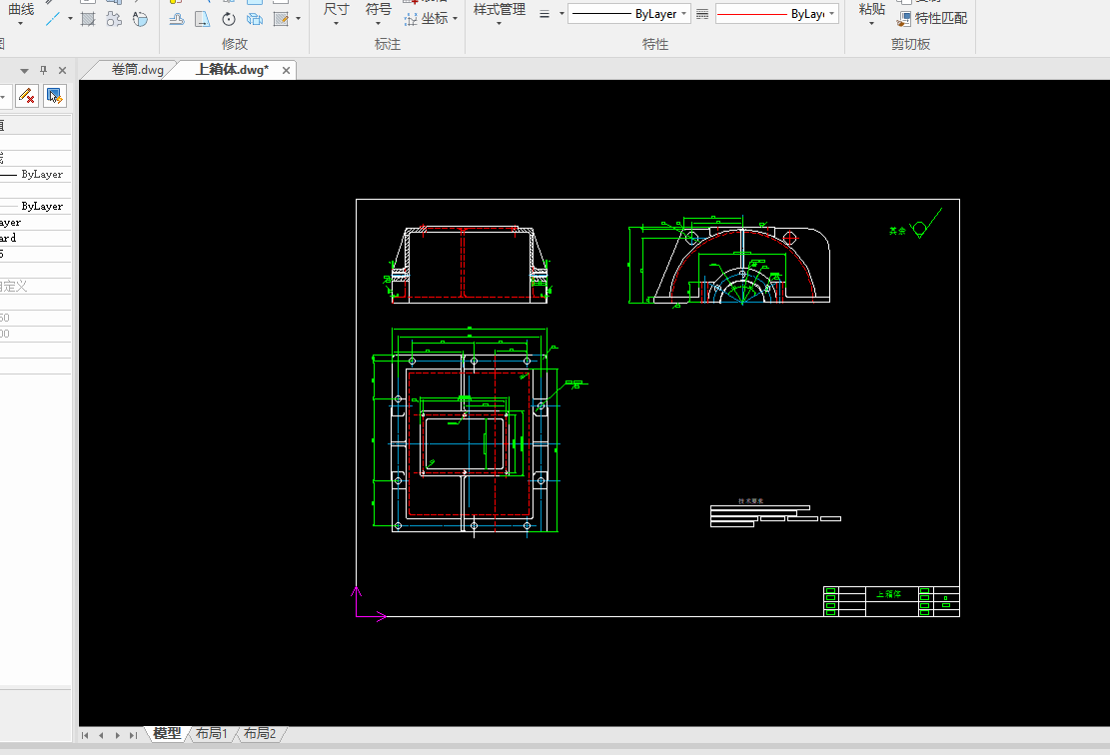Open the red ByLayer color dropdown
Image resolution: width=1110 pixels, height=755 pixels.
pyautogui.click(x=831, y=14)
